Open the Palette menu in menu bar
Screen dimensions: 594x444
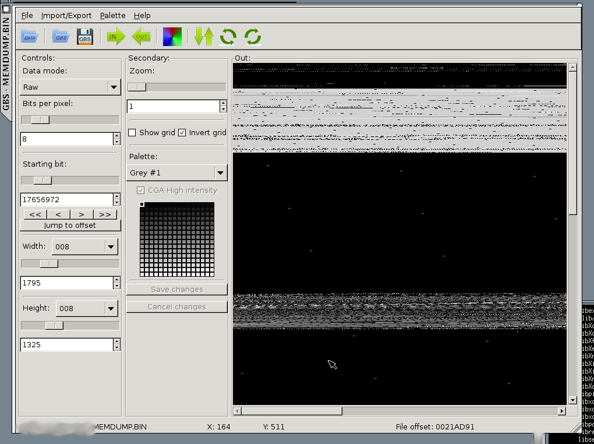[112, 15]
